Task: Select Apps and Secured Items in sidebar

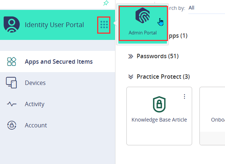Action: pos(58,61)
